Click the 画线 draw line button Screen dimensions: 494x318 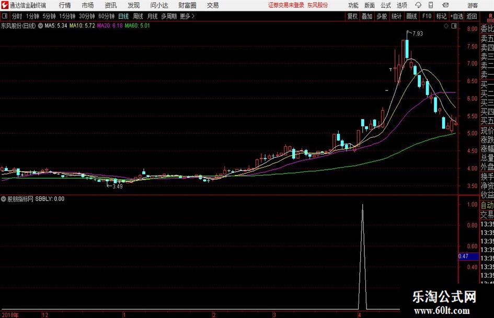coord(411,16)
